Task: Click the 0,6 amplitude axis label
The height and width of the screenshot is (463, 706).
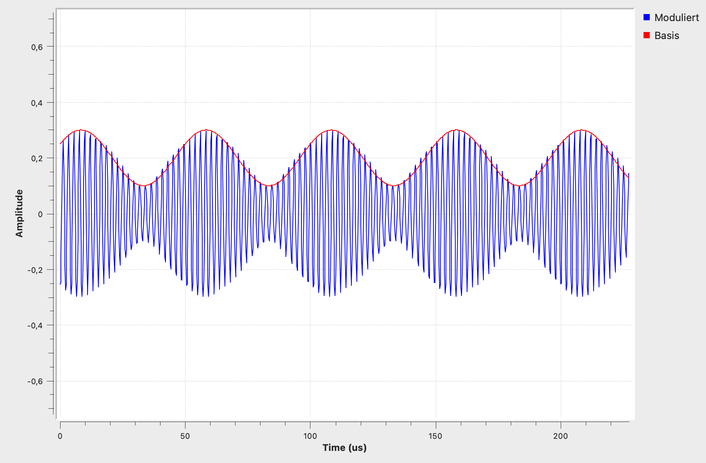Action: tap(37, 47)
